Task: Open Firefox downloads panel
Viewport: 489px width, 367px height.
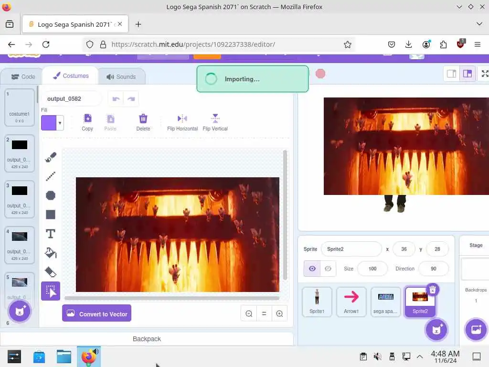Action: (x=409, y=44)
